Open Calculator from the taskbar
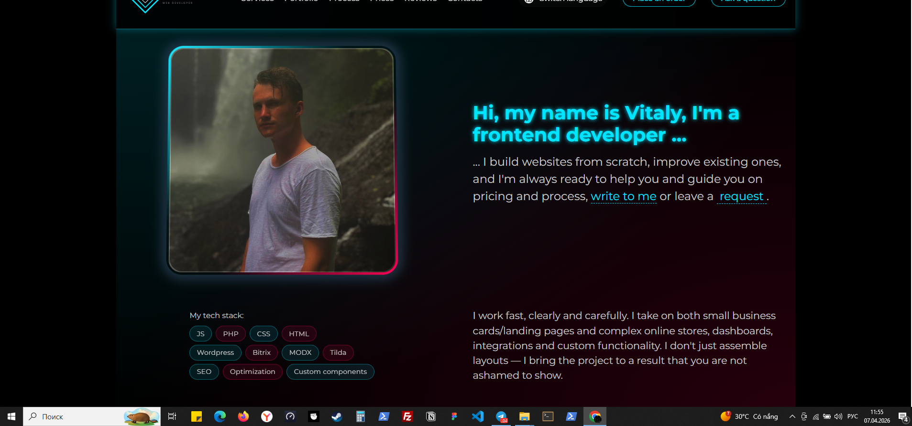The width and height of the screenshot is (912, 426). pyautogui.click(x=361, y=416)
